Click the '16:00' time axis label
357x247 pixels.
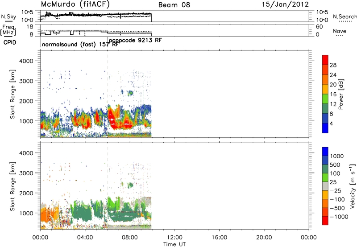(219, 238)
